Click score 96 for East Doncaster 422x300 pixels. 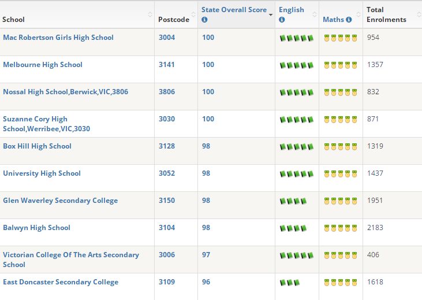206,282
